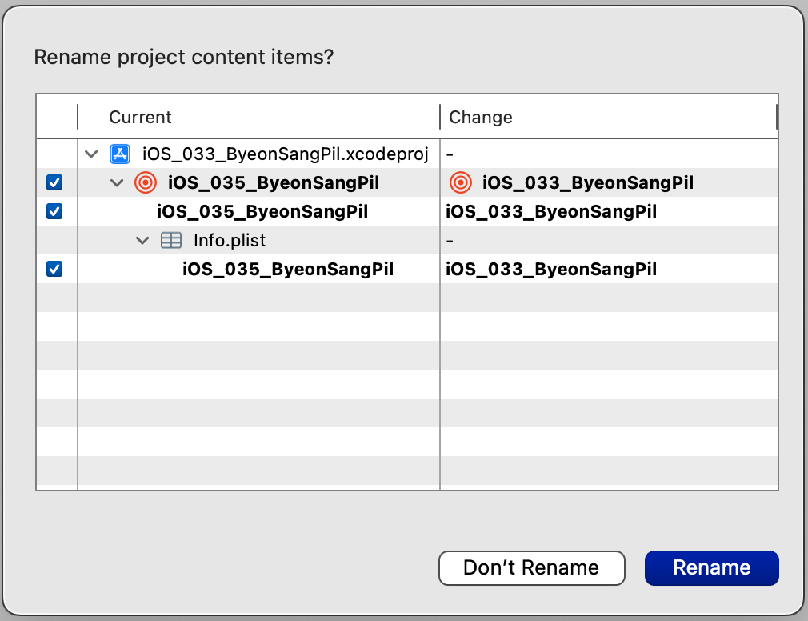Image resolution: width=808 pixels, height=621 pixels.
Task: Select iOS_035_ByeonSangPil entry under Info.plist
Action: tap(288, 270)
